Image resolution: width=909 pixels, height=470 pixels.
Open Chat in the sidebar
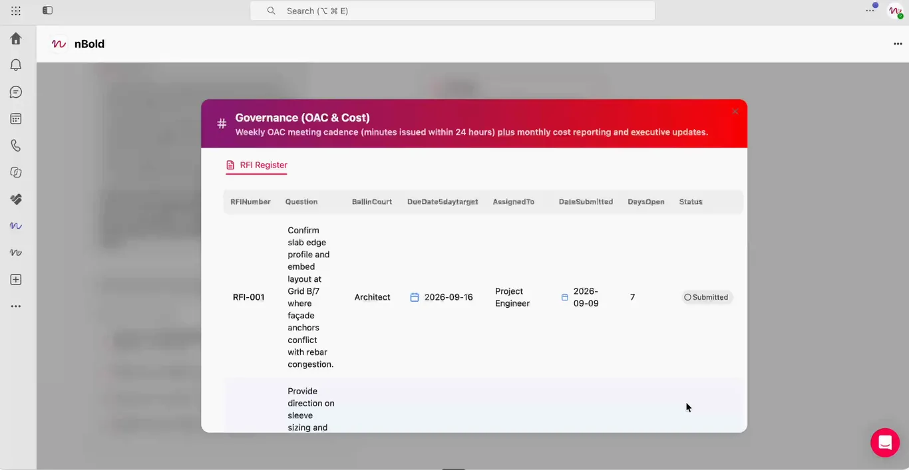coord(16,92)
